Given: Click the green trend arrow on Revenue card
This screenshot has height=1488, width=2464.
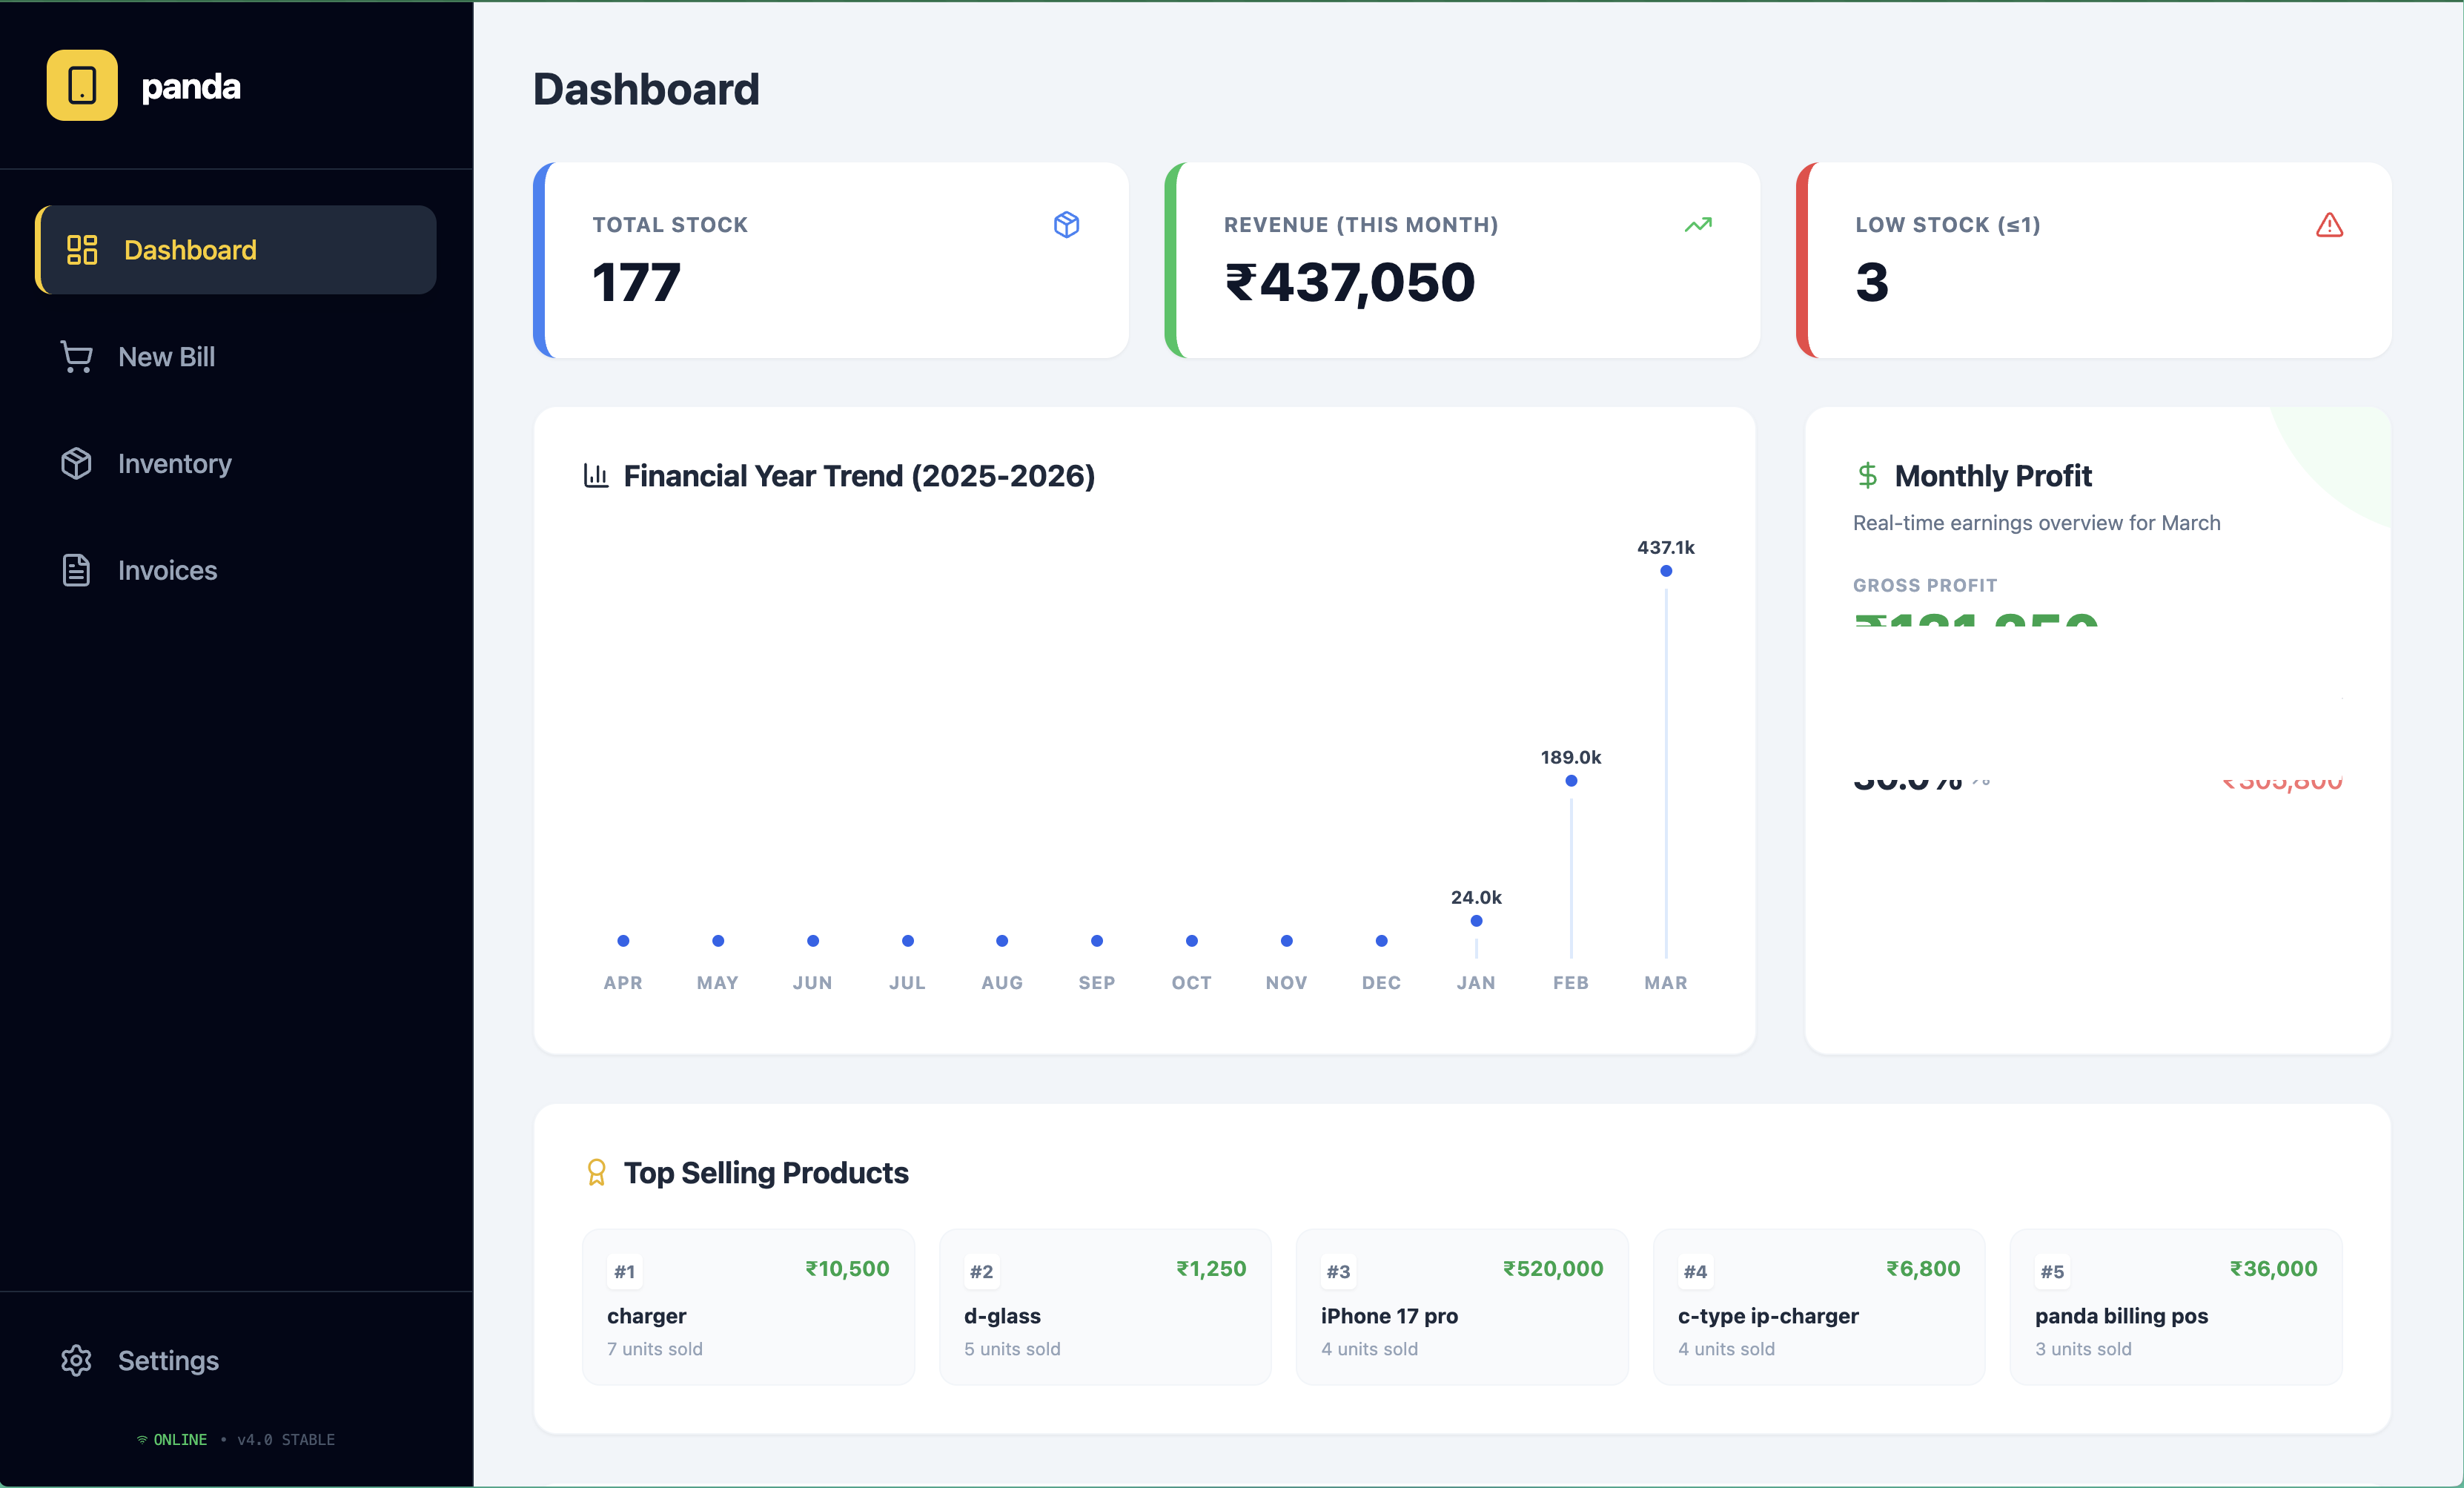Looking at the screenshot, I should point(1698,225).
